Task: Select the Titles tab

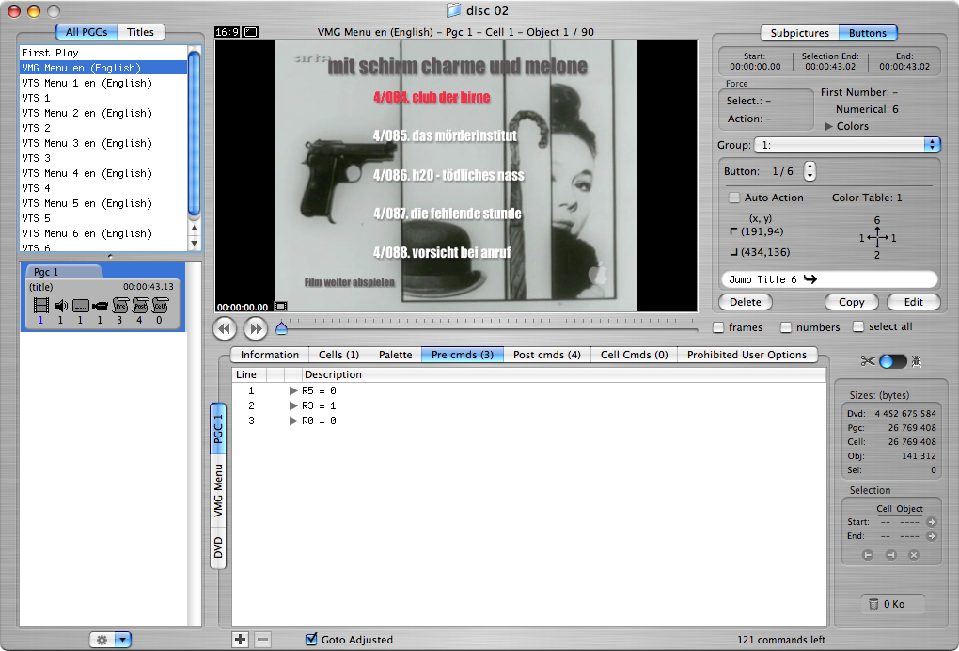Action: [x=140, y=32]
